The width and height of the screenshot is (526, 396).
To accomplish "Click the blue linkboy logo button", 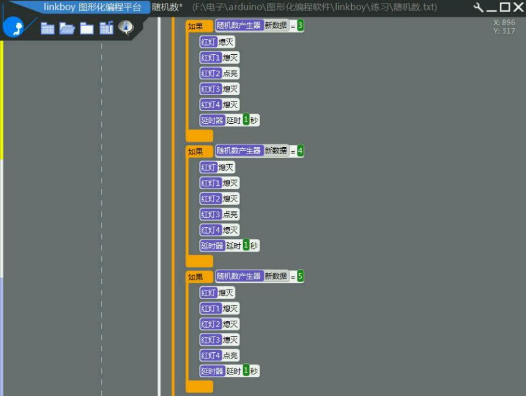I will coord(13,27).
